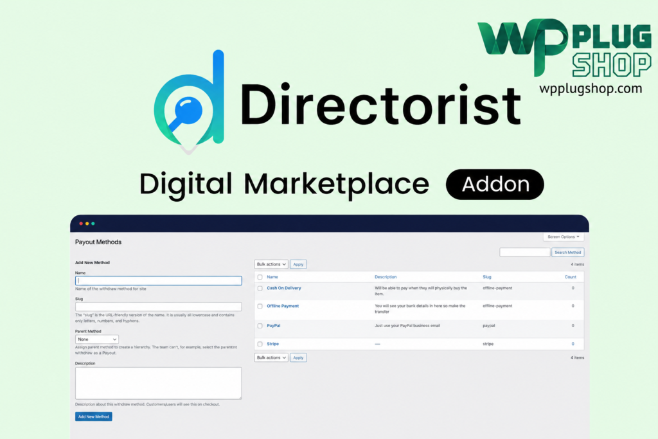This screenshot has height=439, width=658.
Task: Click the top '4 items' count text
Action: [x=578, y=264]
